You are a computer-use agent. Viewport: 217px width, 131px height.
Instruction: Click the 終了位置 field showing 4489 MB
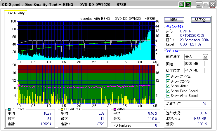coord(194,70)
